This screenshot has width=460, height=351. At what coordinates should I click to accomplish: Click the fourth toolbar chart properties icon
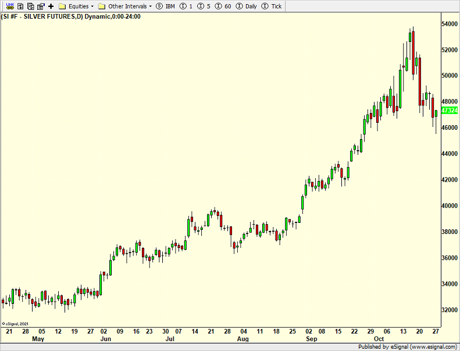[41, 6]
